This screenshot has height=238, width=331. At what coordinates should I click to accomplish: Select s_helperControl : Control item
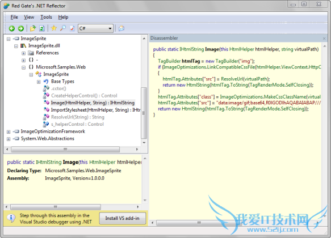(77, 124)
